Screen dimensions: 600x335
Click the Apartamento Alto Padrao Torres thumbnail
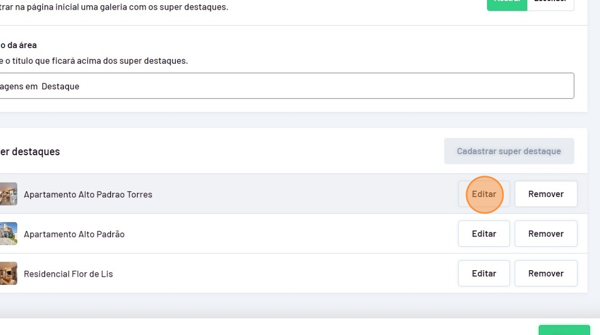[x=8, y=194]
